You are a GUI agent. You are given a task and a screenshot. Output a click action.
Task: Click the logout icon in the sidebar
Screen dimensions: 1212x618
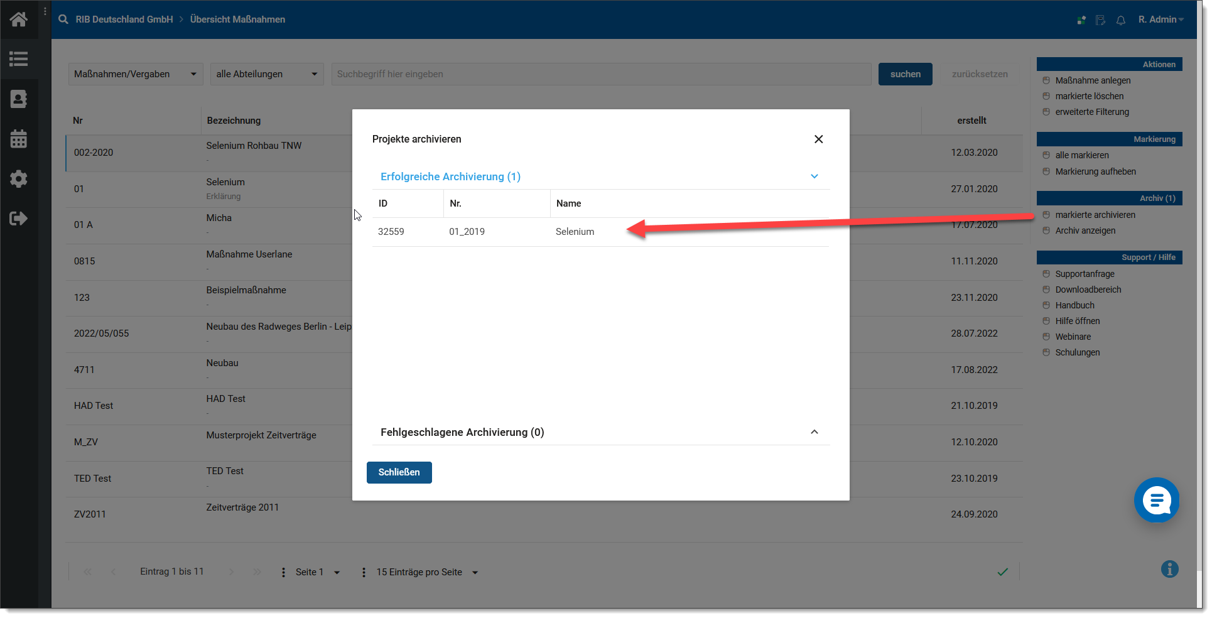(19, 219)
